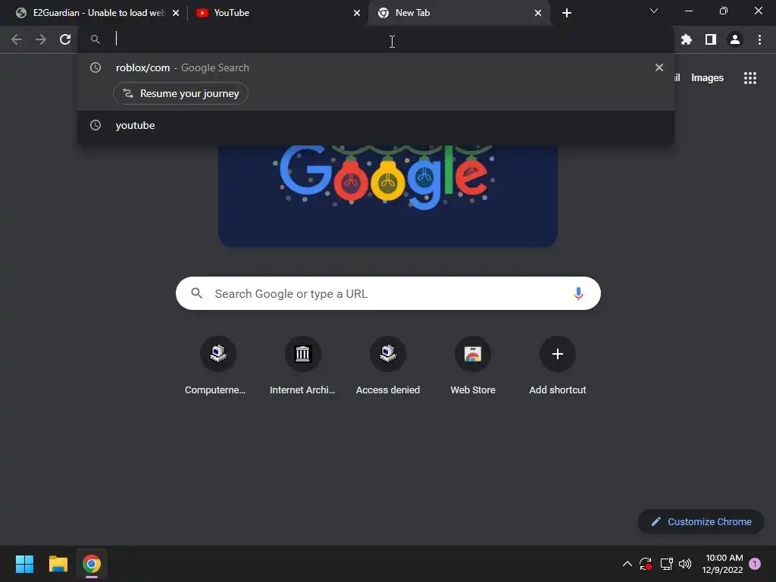
Task: Close the E2Guardian tab
Action: coord(176,13)
